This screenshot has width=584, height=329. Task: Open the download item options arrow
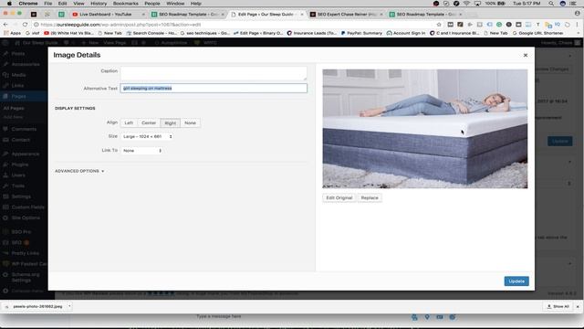click(69, 306)
